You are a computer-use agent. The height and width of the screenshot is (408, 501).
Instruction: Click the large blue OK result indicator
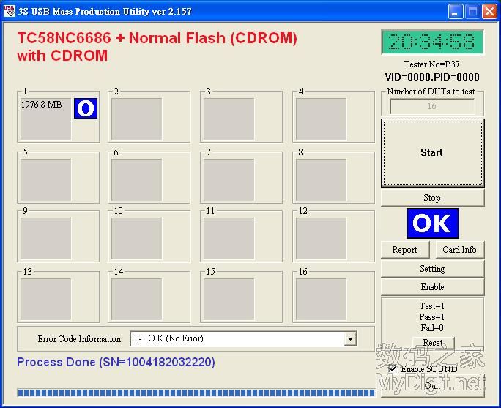point(433,223)
